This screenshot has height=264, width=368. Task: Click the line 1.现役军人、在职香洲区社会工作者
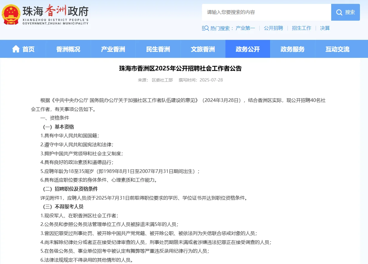pyautogui.click(x=79, y=216)
